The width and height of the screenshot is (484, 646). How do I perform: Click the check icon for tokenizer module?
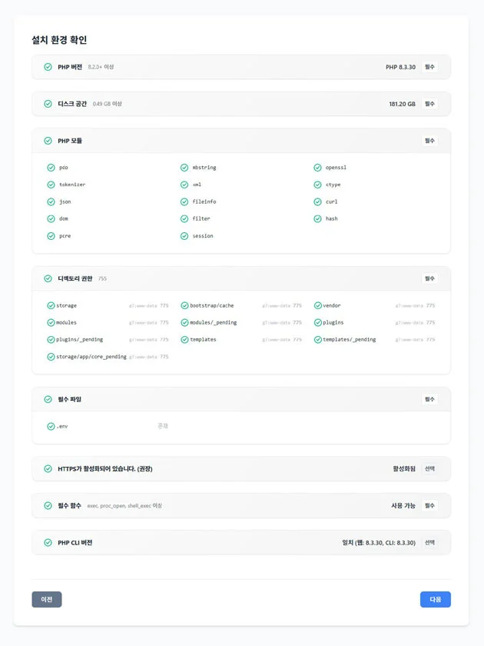pyautogui.click(x=51, y=185)
